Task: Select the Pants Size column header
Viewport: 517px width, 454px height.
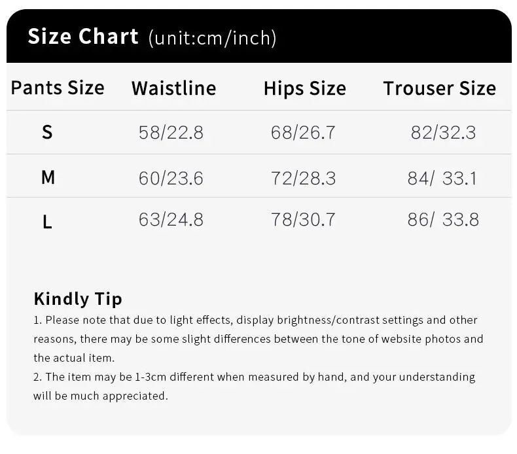Action: click(58, 88)
